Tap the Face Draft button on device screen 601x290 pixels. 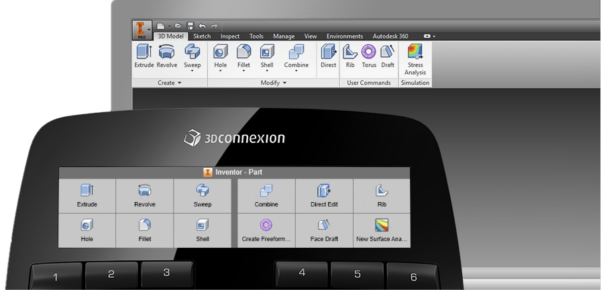[x=324, y=230]
